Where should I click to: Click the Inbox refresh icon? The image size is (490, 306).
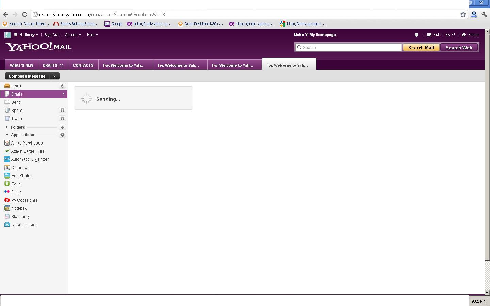coord(62,86)
